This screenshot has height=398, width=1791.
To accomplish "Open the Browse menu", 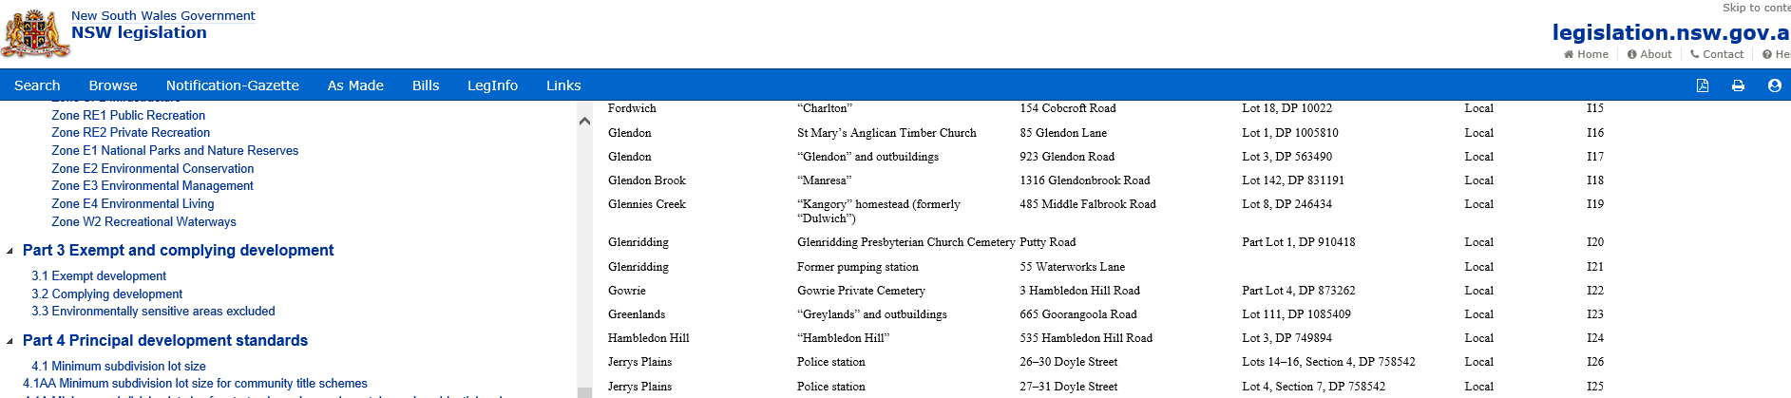I will pyautogui.click(x=113, y=85).
